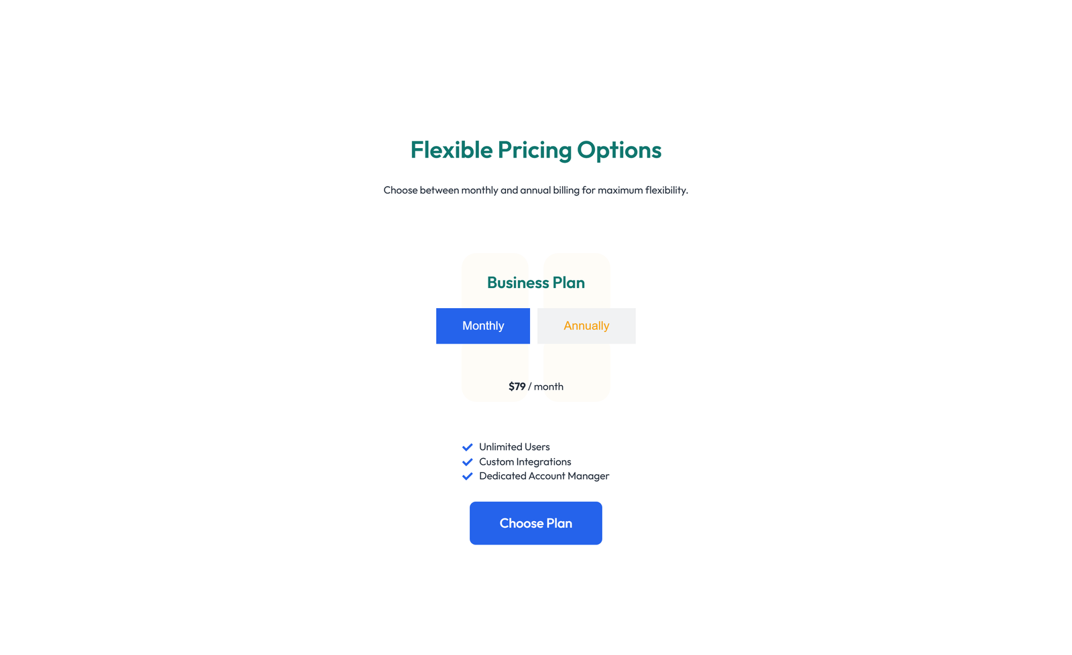This screenshot has height=655, width=1072.
Task: Click the Business Plan heading
Action: click(x=535, y=283)
